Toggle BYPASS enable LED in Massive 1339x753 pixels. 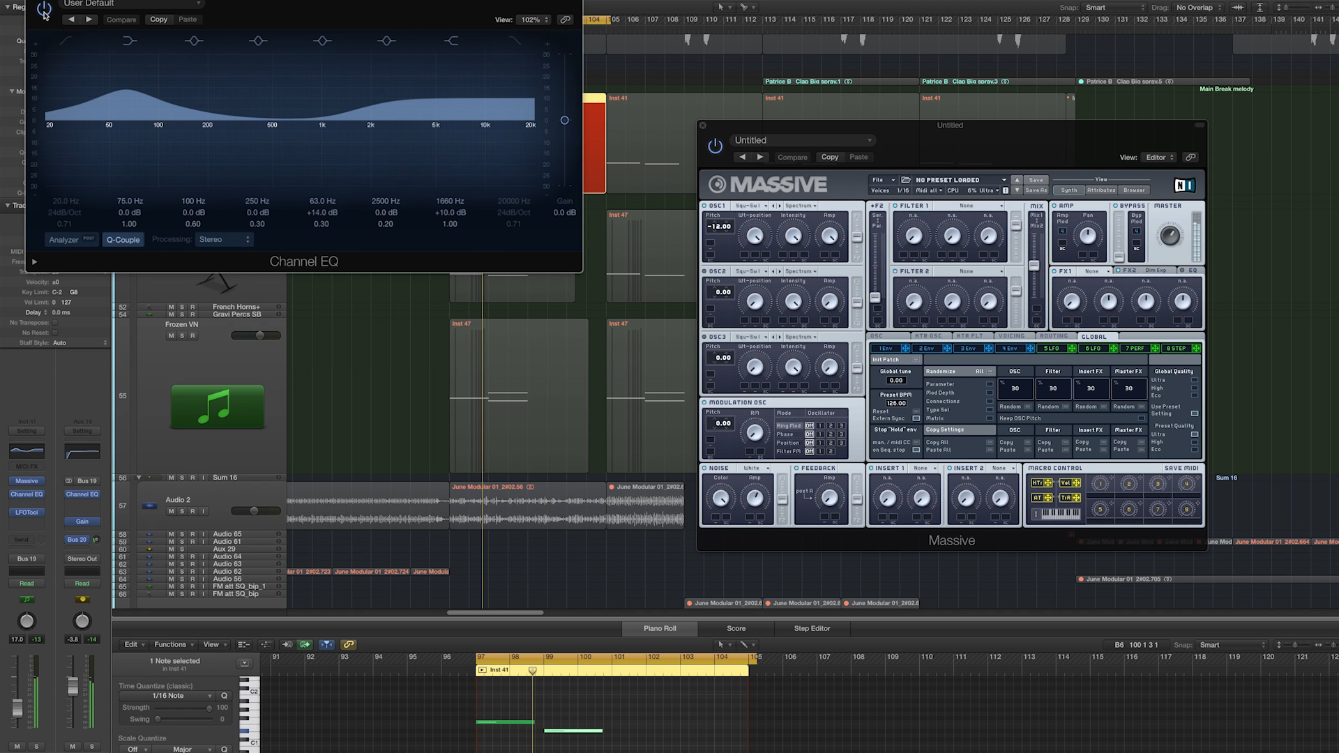tap(1116, 206)
